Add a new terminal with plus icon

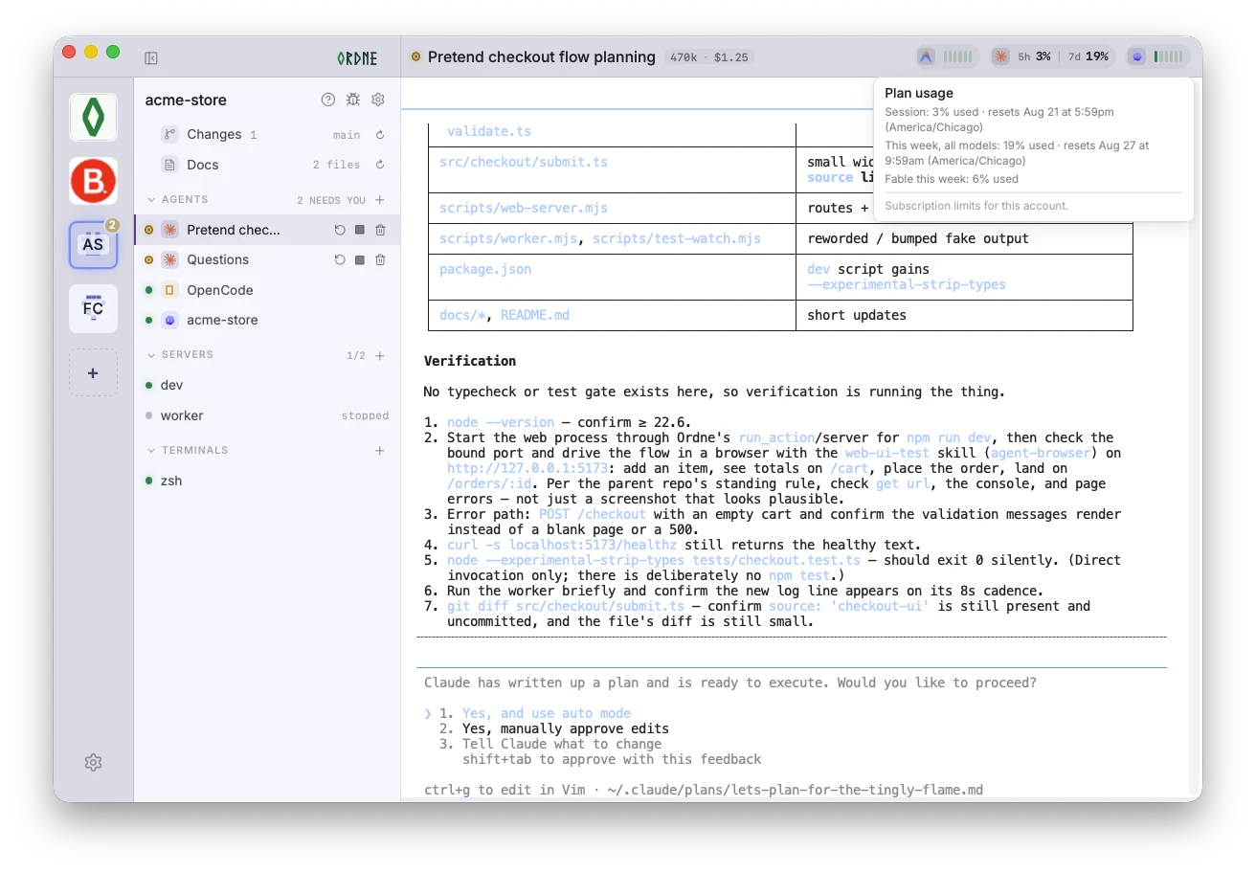380,450
